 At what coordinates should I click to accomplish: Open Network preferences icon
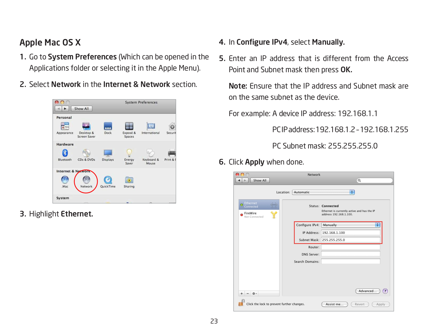tap(86, 182)
